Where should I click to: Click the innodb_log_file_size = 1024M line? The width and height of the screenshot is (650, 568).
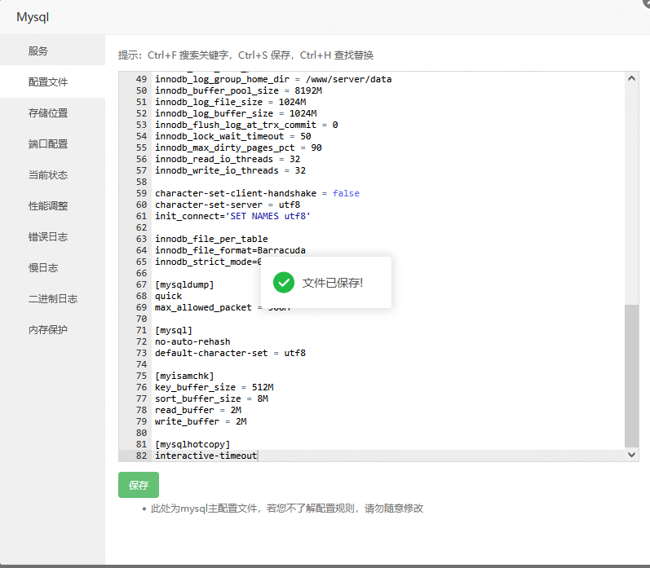[x=231, y=102]
